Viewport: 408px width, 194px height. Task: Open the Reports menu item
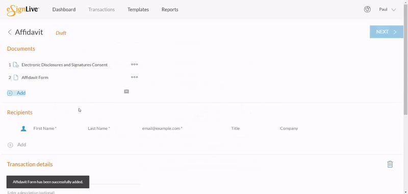point(170,10)
